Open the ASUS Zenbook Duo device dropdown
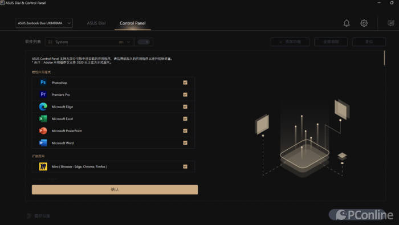 (x=44, y=23)
